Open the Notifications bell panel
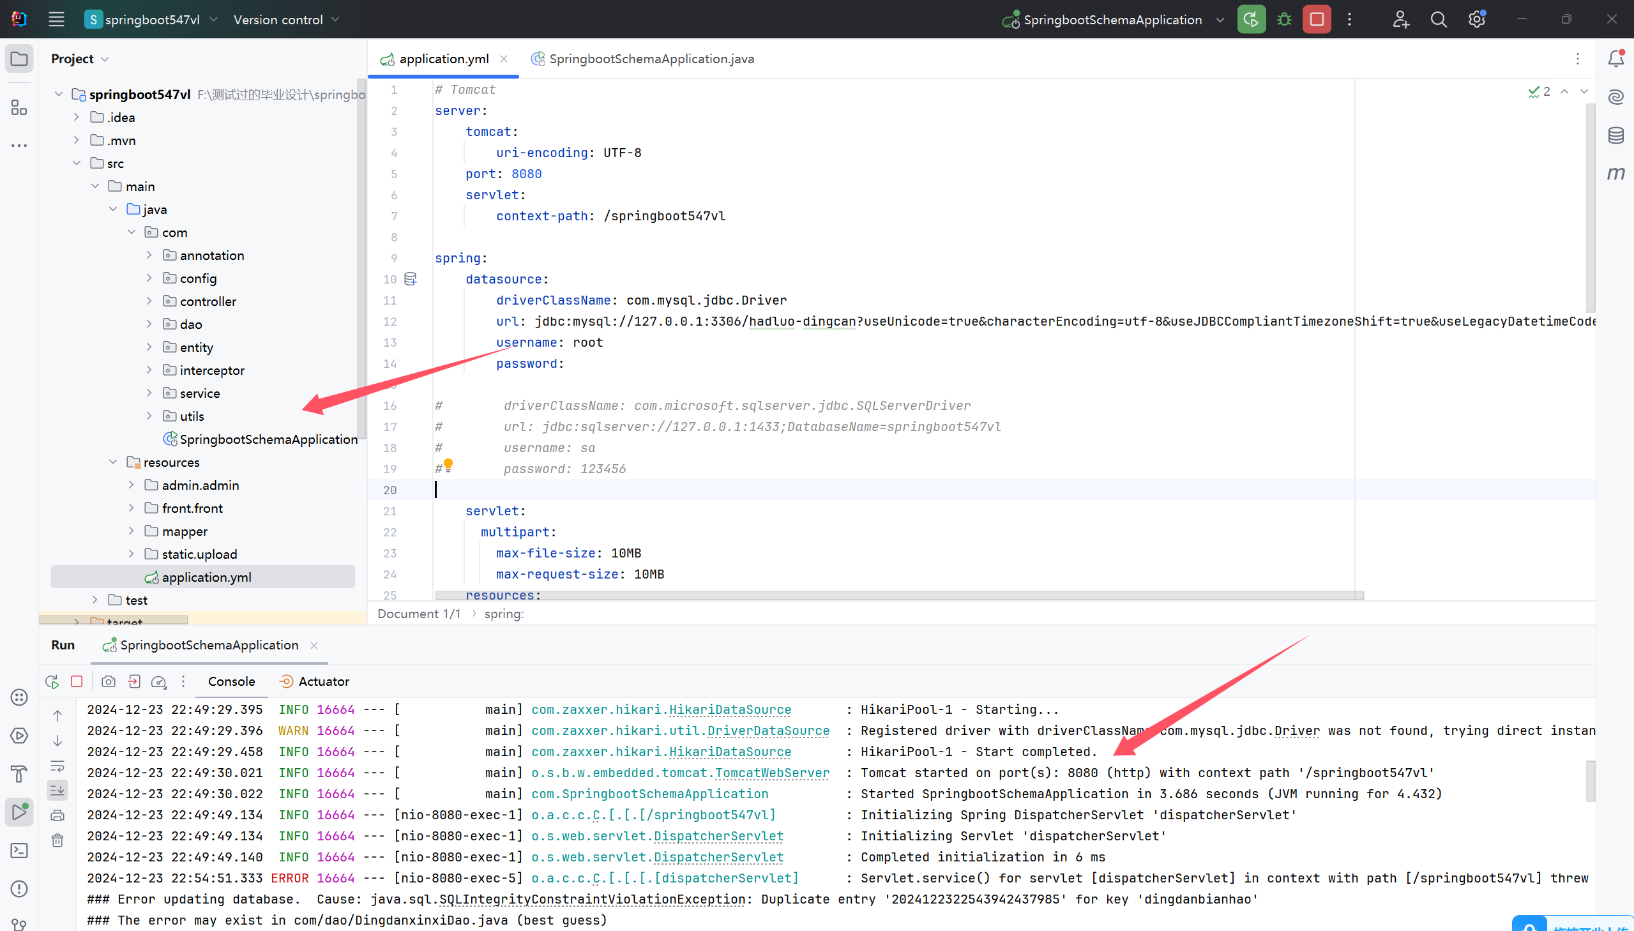 (x=1615, y=59)
